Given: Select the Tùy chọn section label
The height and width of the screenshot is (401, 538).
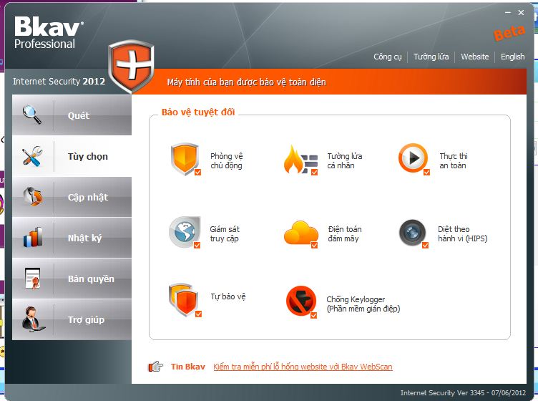Looking at the screenshot, I should coord(88,157).
